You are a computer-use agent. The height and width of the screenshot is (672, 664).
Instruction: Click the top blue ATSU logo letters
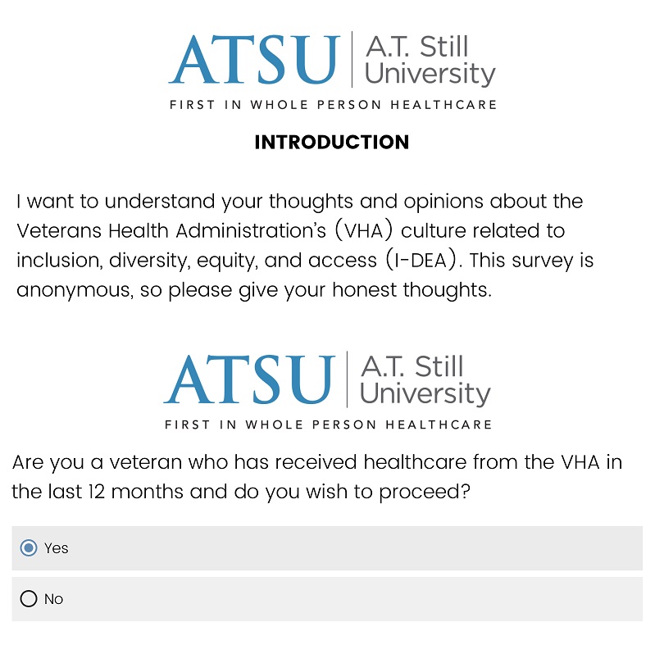254,60
